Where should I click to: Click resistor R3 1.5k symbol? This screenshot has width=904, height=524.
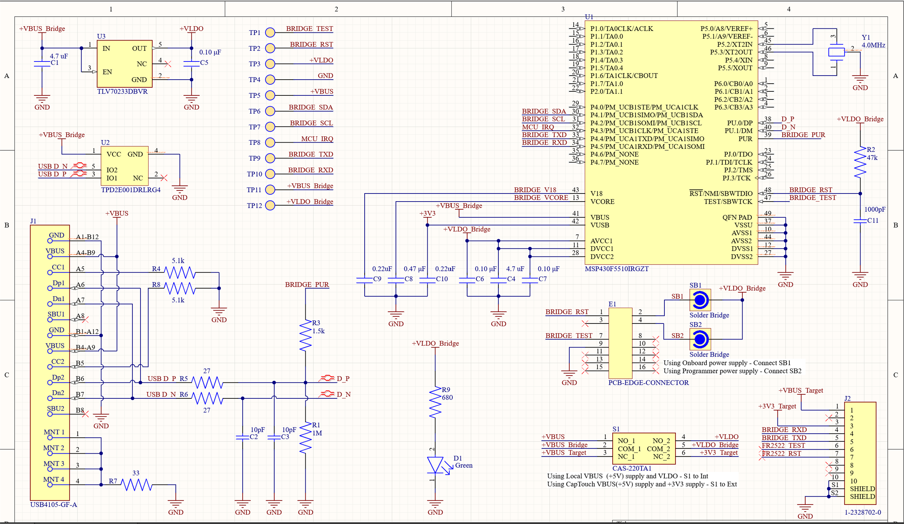[x=306, y=335]
